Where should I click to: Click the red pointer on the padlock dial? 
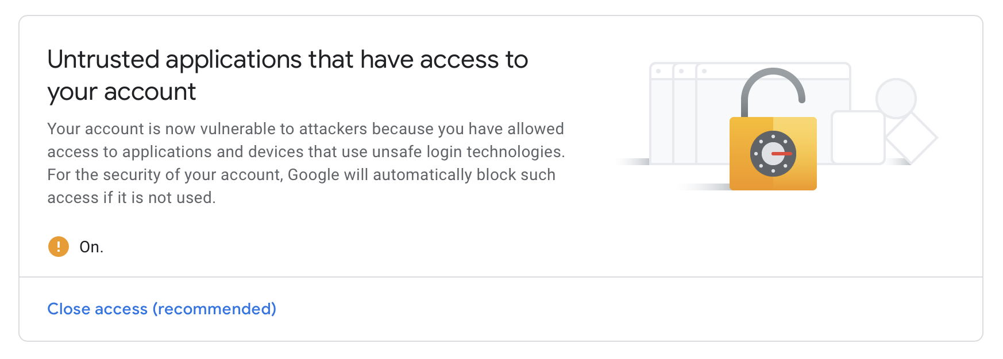(x=782, y=154)
